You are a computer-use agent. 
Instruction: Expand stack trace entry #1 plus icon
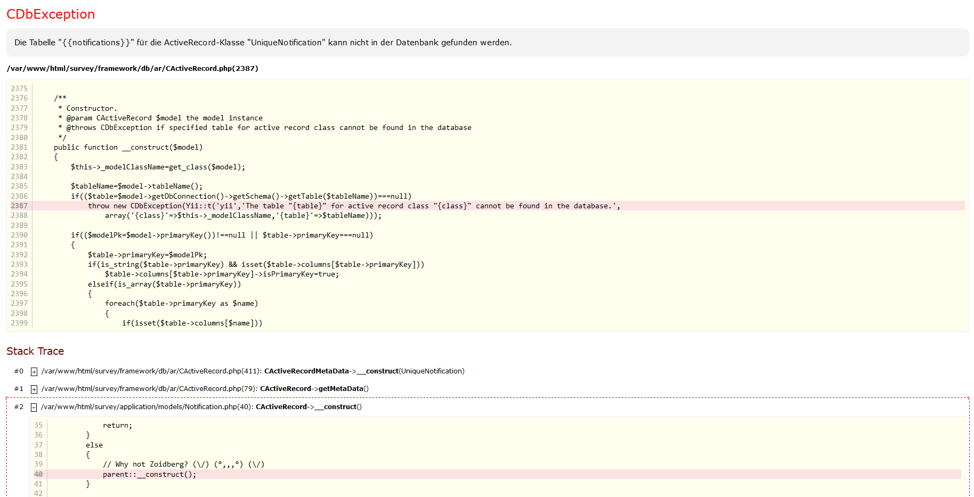(34, 389)
